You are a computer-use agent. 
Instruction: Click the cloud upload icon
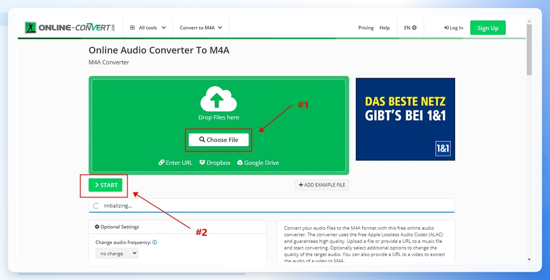pyautogui.click(x=219, y=98)
